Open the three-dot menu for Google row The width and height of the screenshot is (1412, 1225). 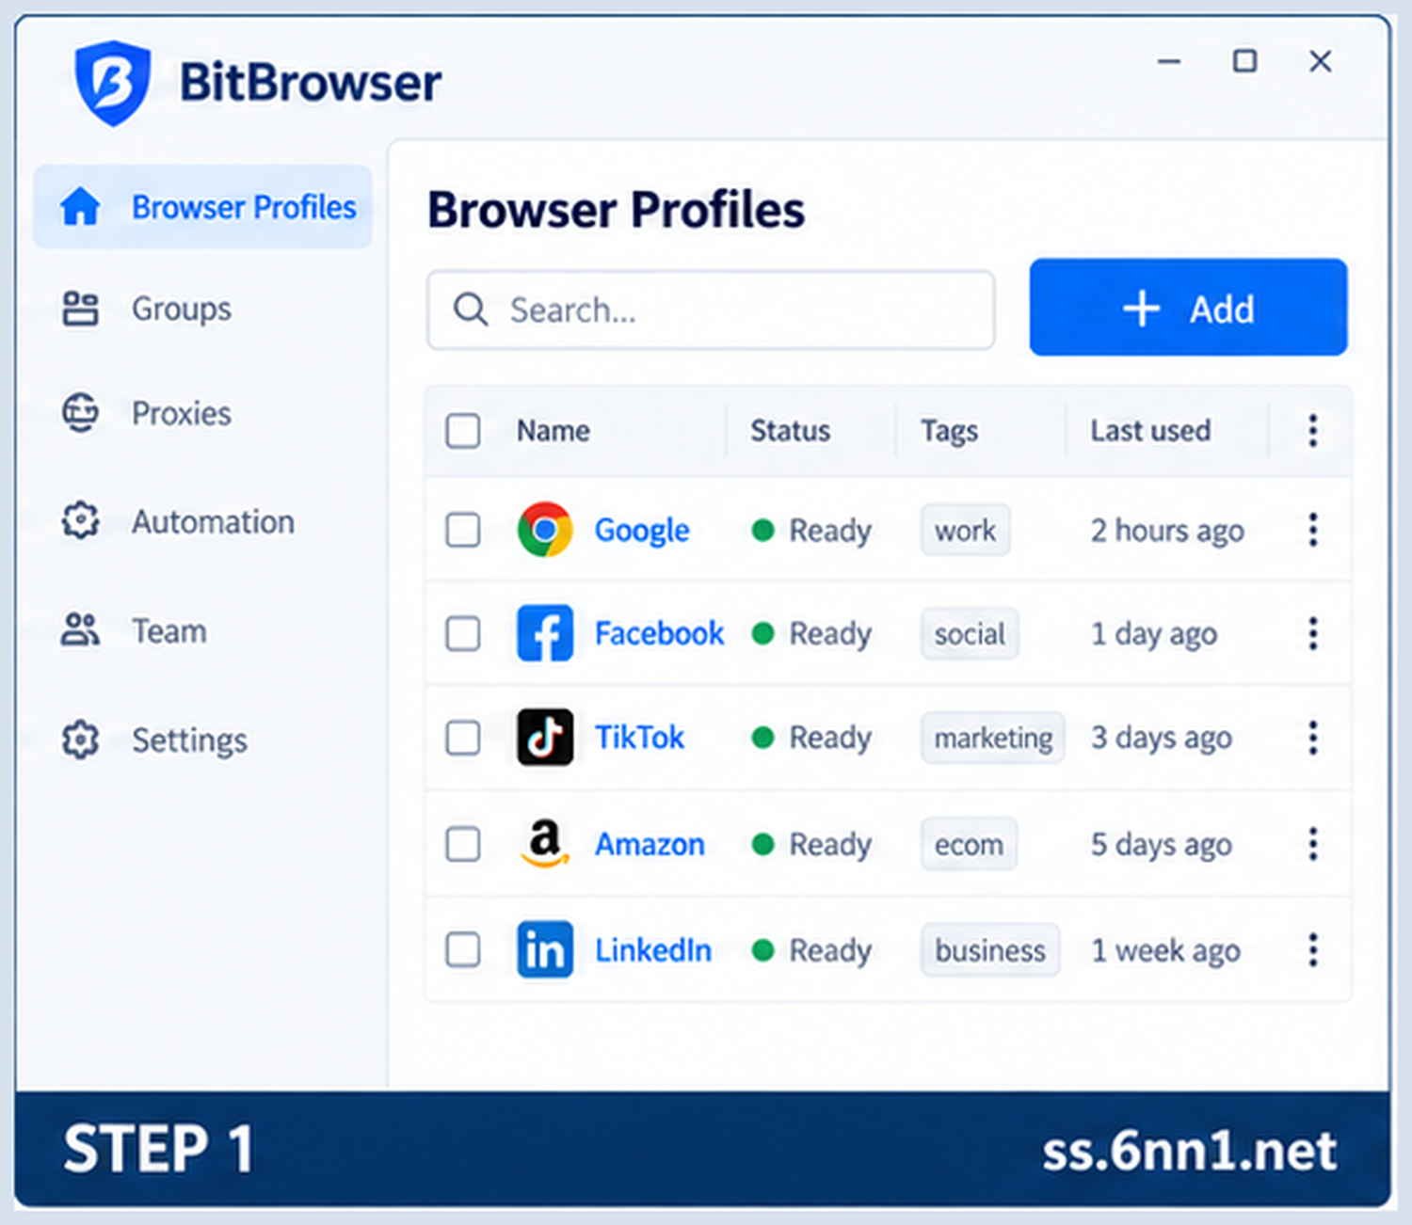(x=1312, y=530)
